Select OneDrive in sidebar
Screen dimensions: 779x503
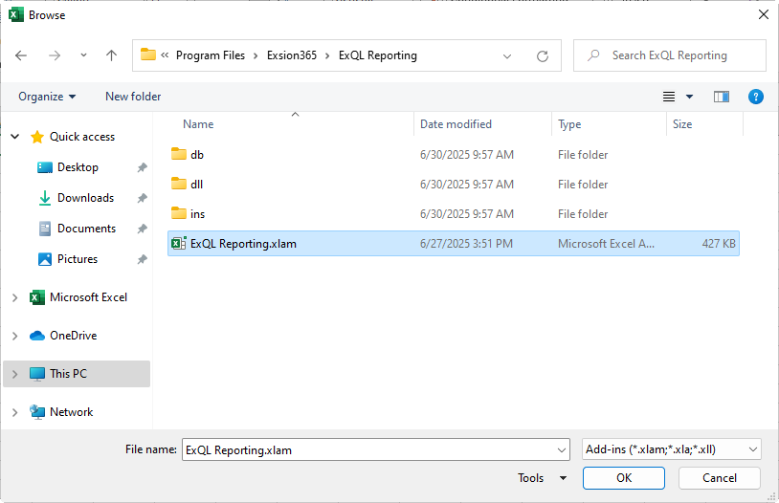(73, 336)
